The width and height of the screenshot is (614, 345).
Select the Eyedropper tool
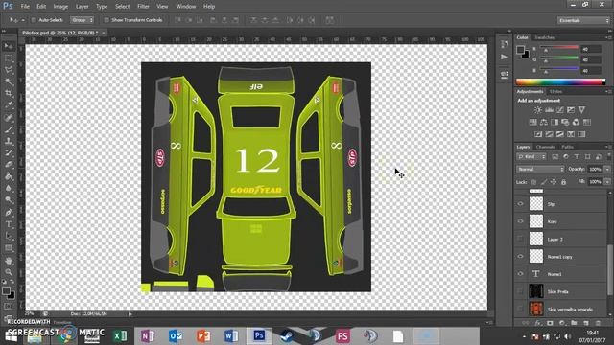pyautogui.click(x=9, y=104)
